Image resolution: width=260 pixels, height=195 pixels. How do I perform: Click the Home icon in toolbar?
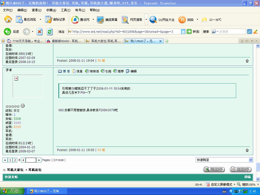click(8, 19)
